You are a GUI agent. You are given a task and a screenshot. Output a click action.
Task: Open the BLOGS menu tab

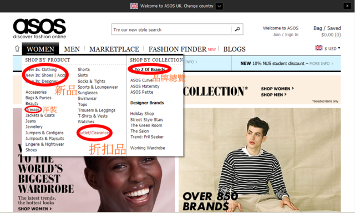tap(234, 49)
